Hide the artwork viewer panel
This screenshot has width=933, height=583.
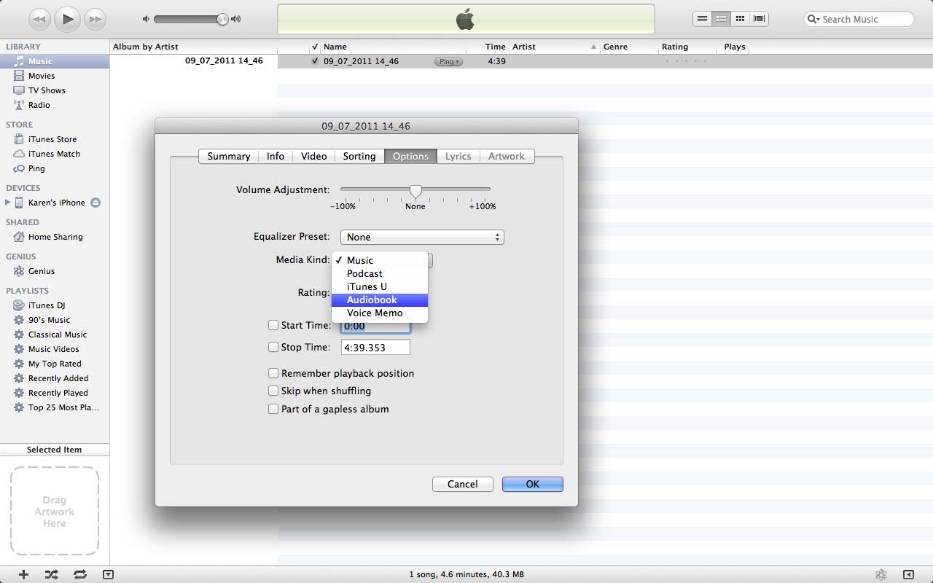[x=108, y=574]
